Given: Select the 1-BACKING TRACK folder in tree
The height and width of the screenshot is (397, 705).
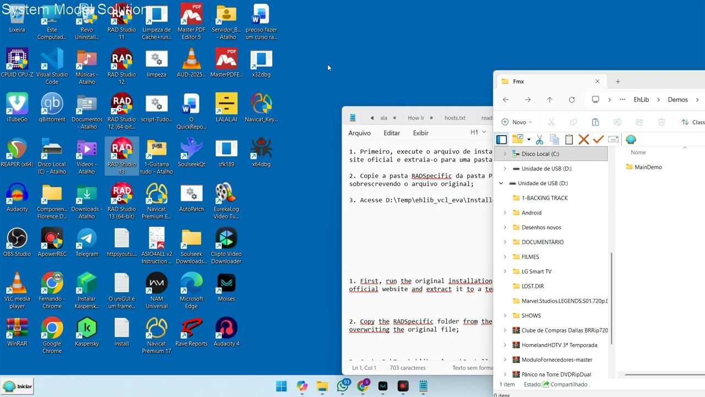Looking at the screenshot, I should (x=540, y=198).
